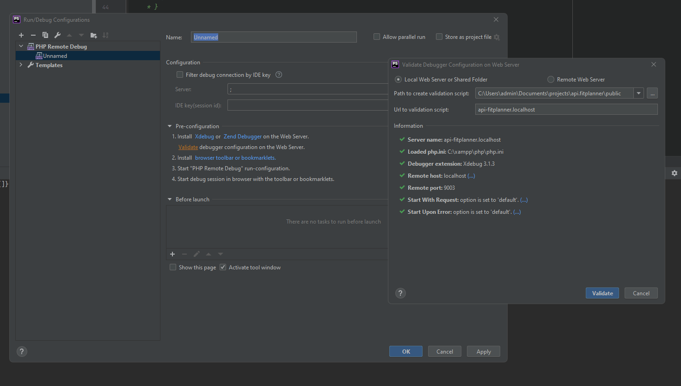The image size is (681, 386).
Task: Click the IDE key(session id) field
Action: [x=308, y=105]
